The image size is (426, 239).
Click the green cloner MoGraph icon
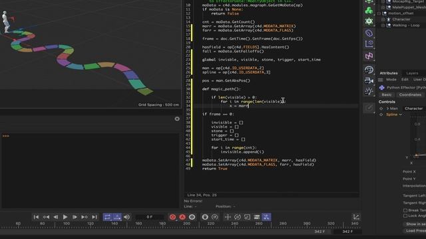[369, 11]
